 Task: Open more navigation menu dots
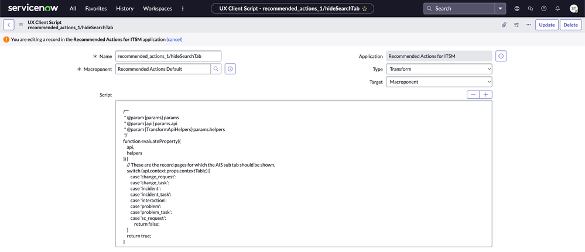point(183,8)
